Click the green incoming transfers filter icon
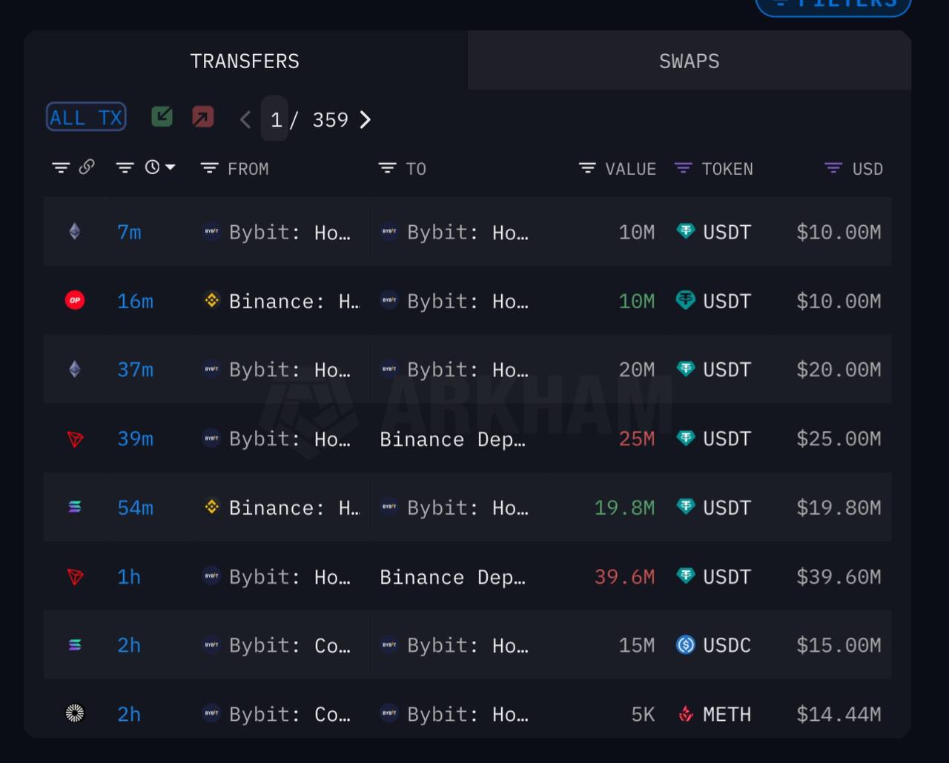 click(162, 117)
